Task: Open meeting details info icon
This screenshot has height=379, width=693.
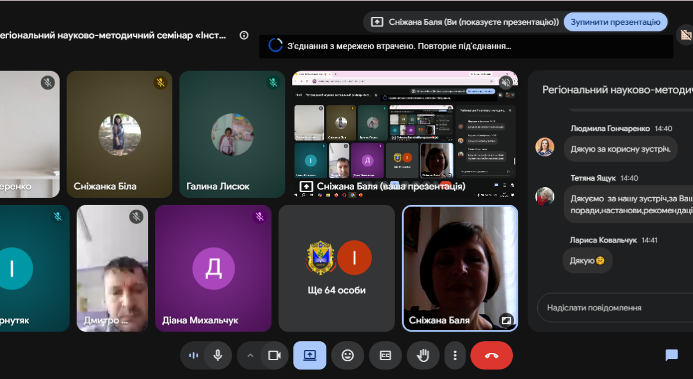Action: coord(244,36)
